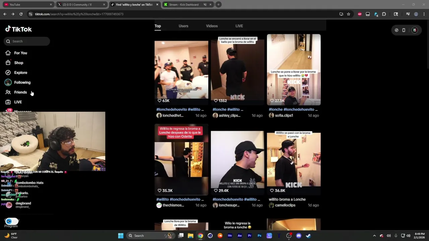Show hidden system tray icons
Screen dimensions: 429x241
(x=374, y=236)
